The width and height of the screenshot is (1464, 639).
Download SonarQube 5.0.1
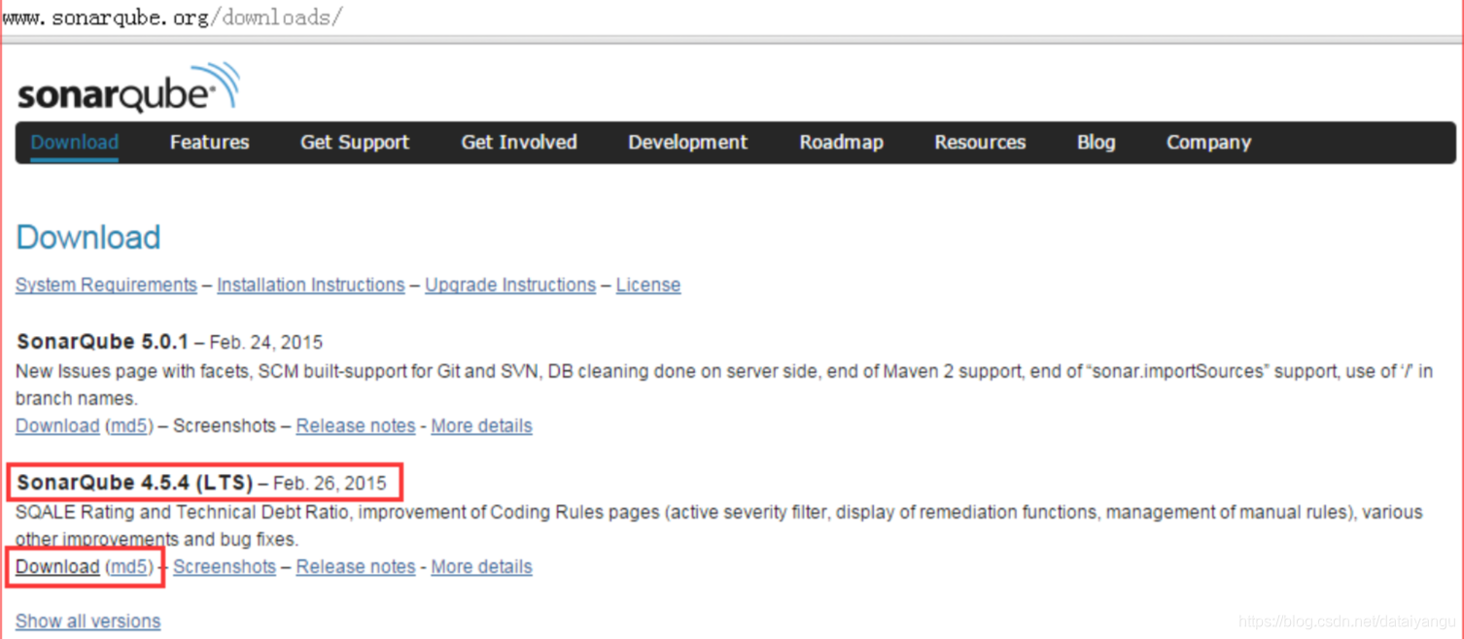tap(57, 425)
